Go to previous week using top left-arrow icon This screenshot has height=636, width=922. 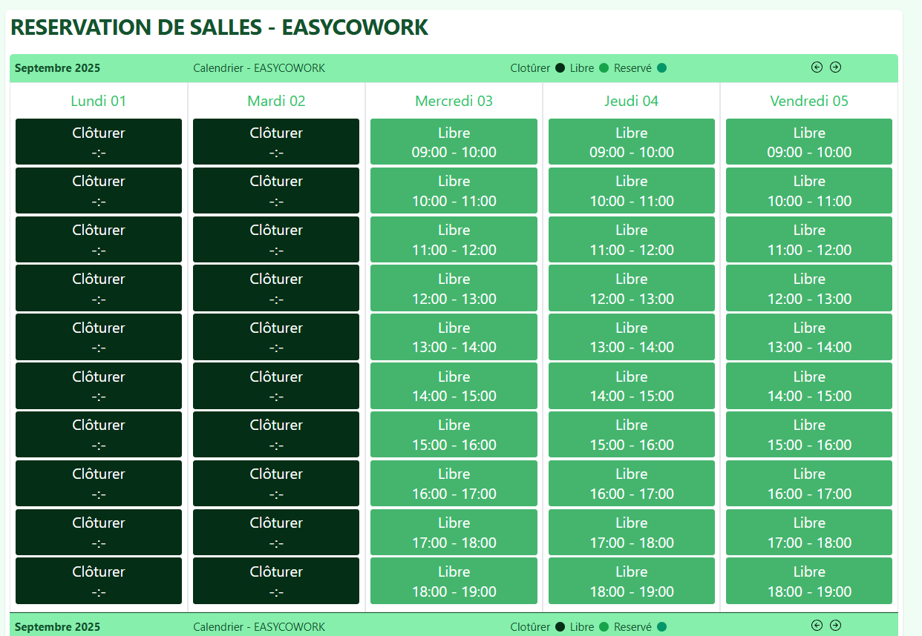tap(817, 67)
